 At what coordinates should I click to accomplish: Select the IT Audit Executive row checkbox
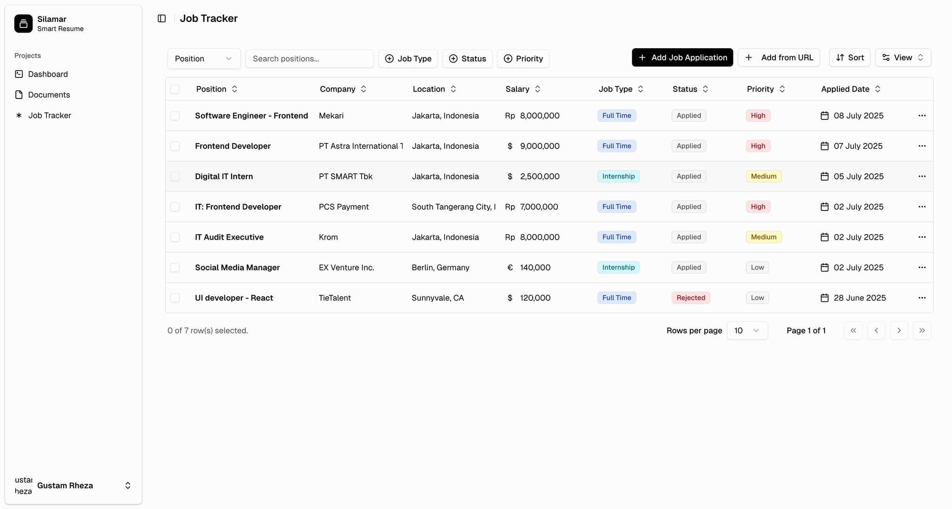(x=175, y=237)
